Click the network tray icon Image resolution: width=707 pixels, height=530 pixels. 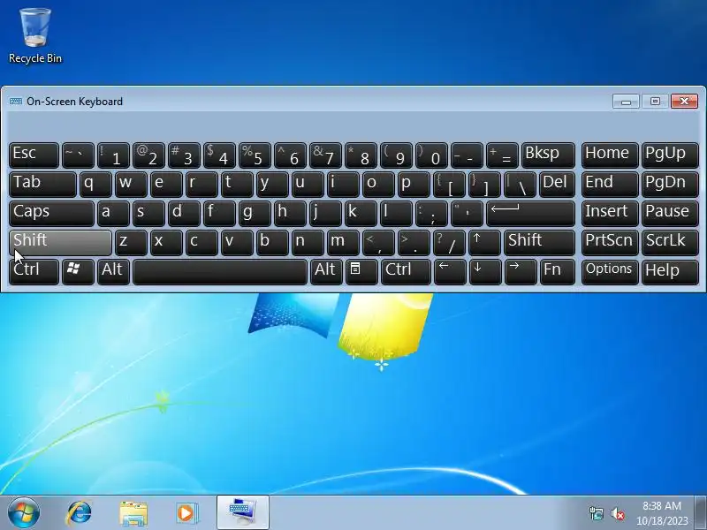[596, 513]
